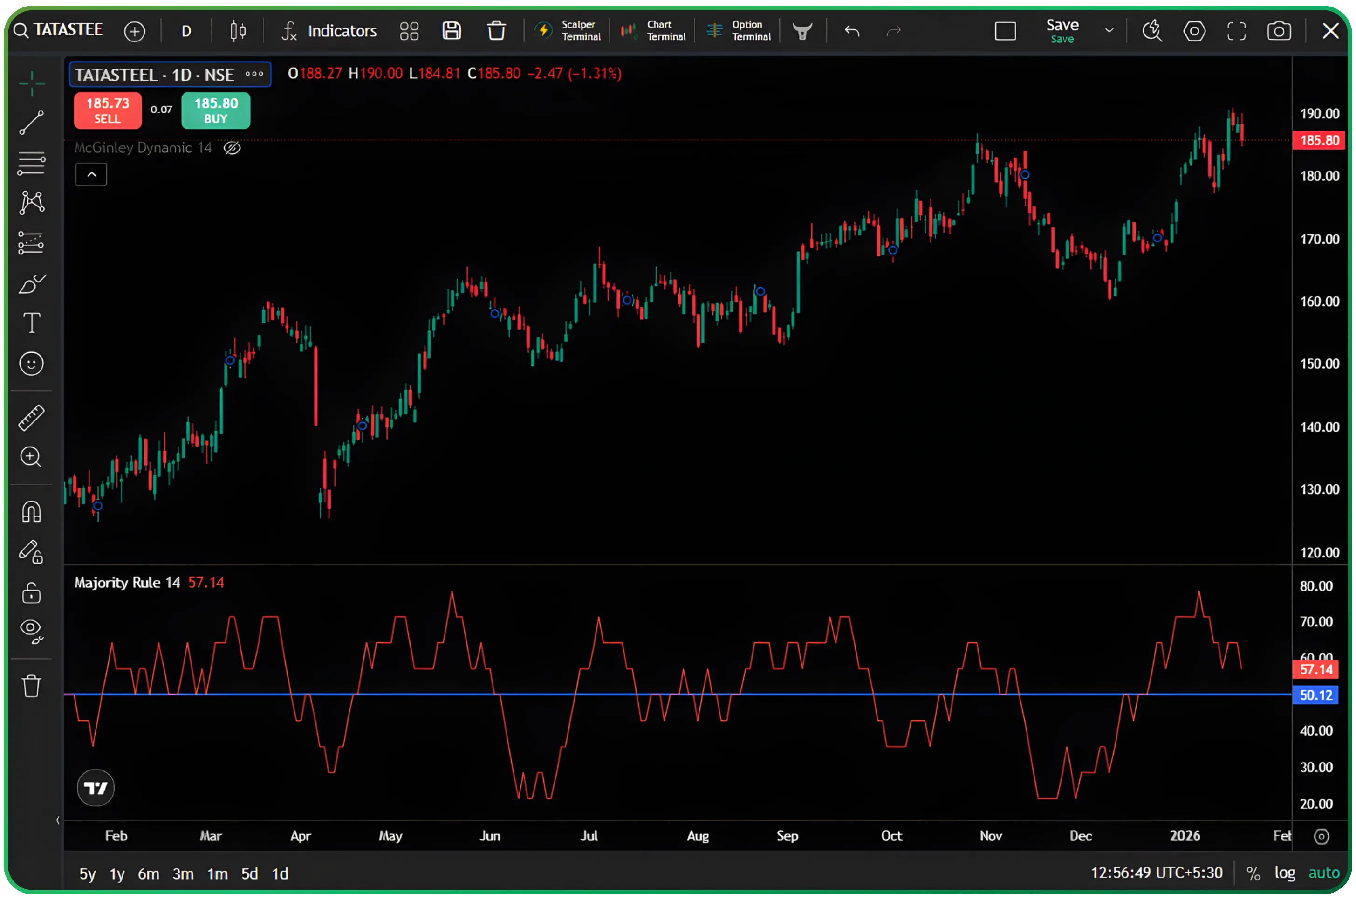Open the indicator templates grid icon
1356x901 pixels.
[409, 31]
